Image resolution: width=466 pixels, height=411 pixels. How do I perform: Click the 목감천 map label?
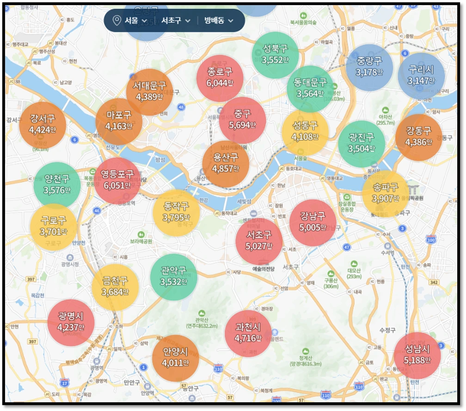pos(37,295)
